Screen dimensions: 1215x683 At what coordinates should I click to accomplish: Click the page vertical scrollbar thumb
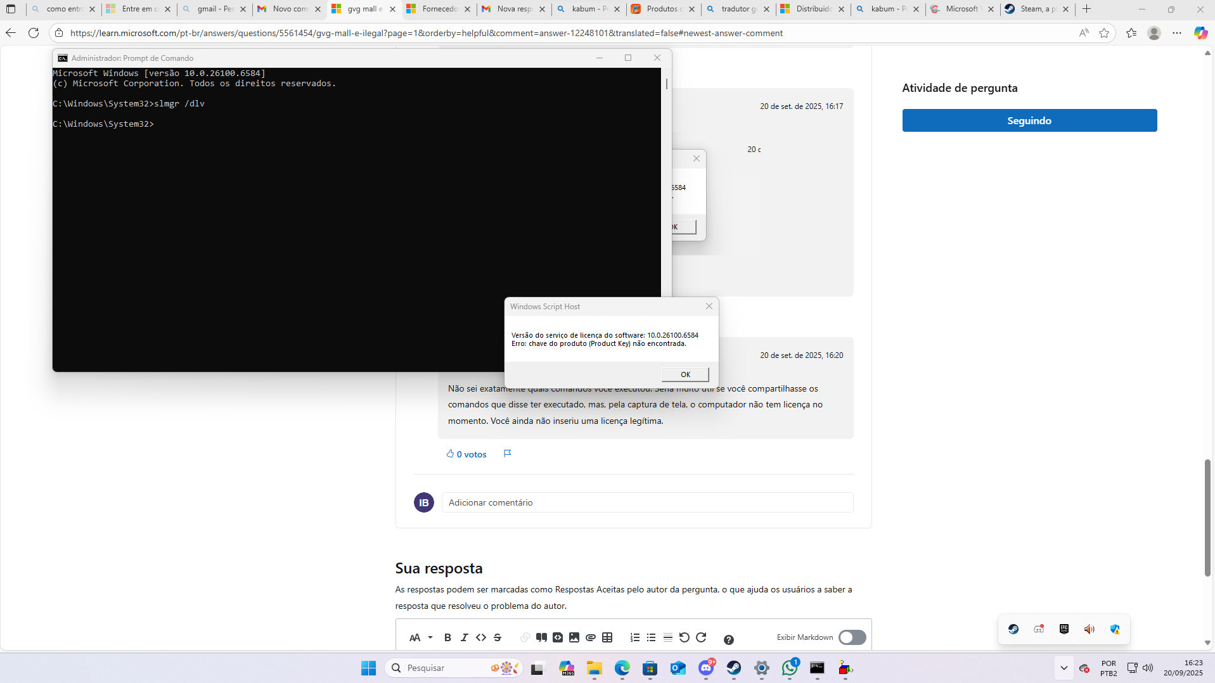tap(1207, 518)
